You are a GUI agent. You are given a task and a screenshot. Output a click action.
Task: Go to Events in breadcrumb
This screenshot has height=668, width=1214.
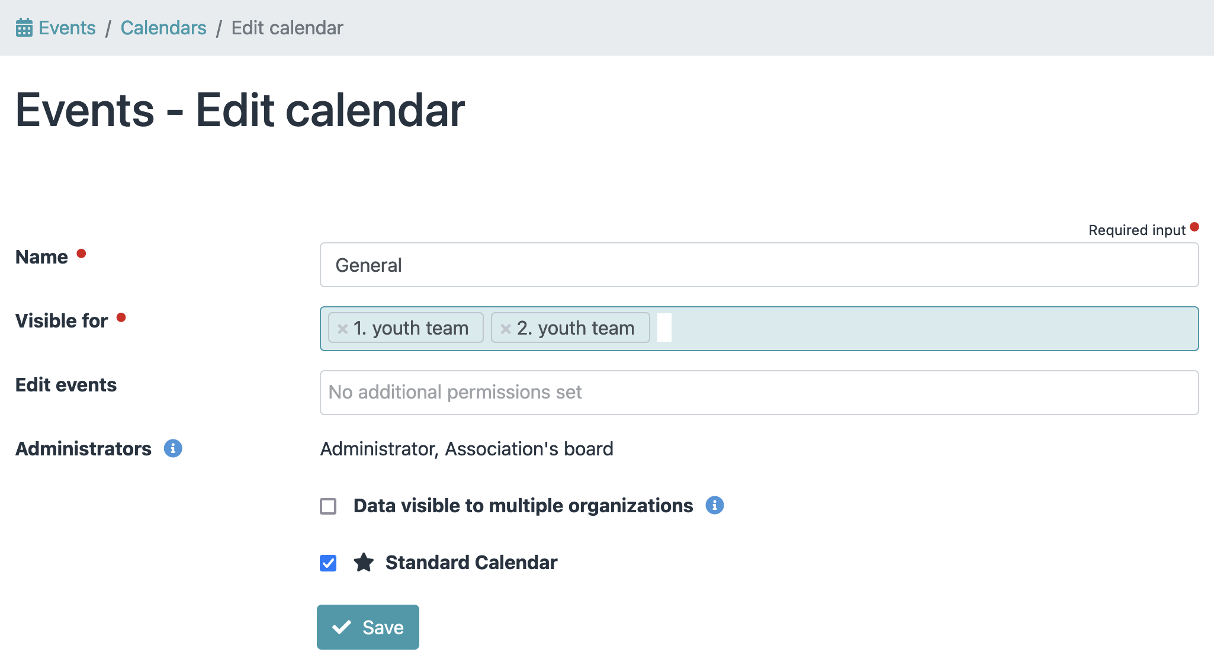click(67, 28)
